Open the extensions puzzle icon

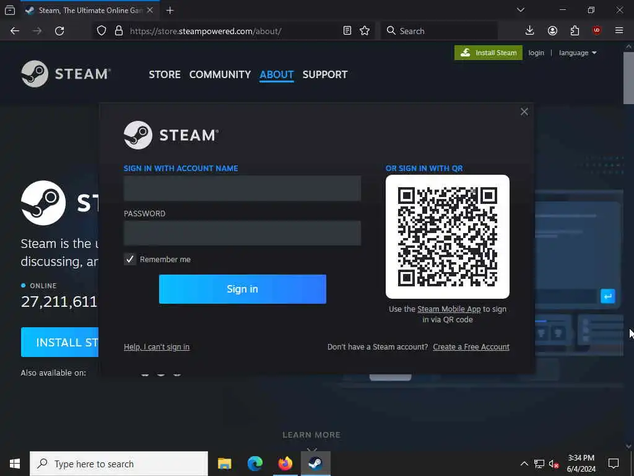tap(575, 31)
